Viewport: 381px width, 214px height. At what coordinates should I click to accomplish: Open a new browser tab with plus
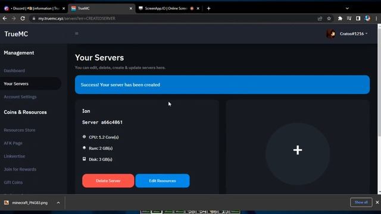(x=208, y=8)
